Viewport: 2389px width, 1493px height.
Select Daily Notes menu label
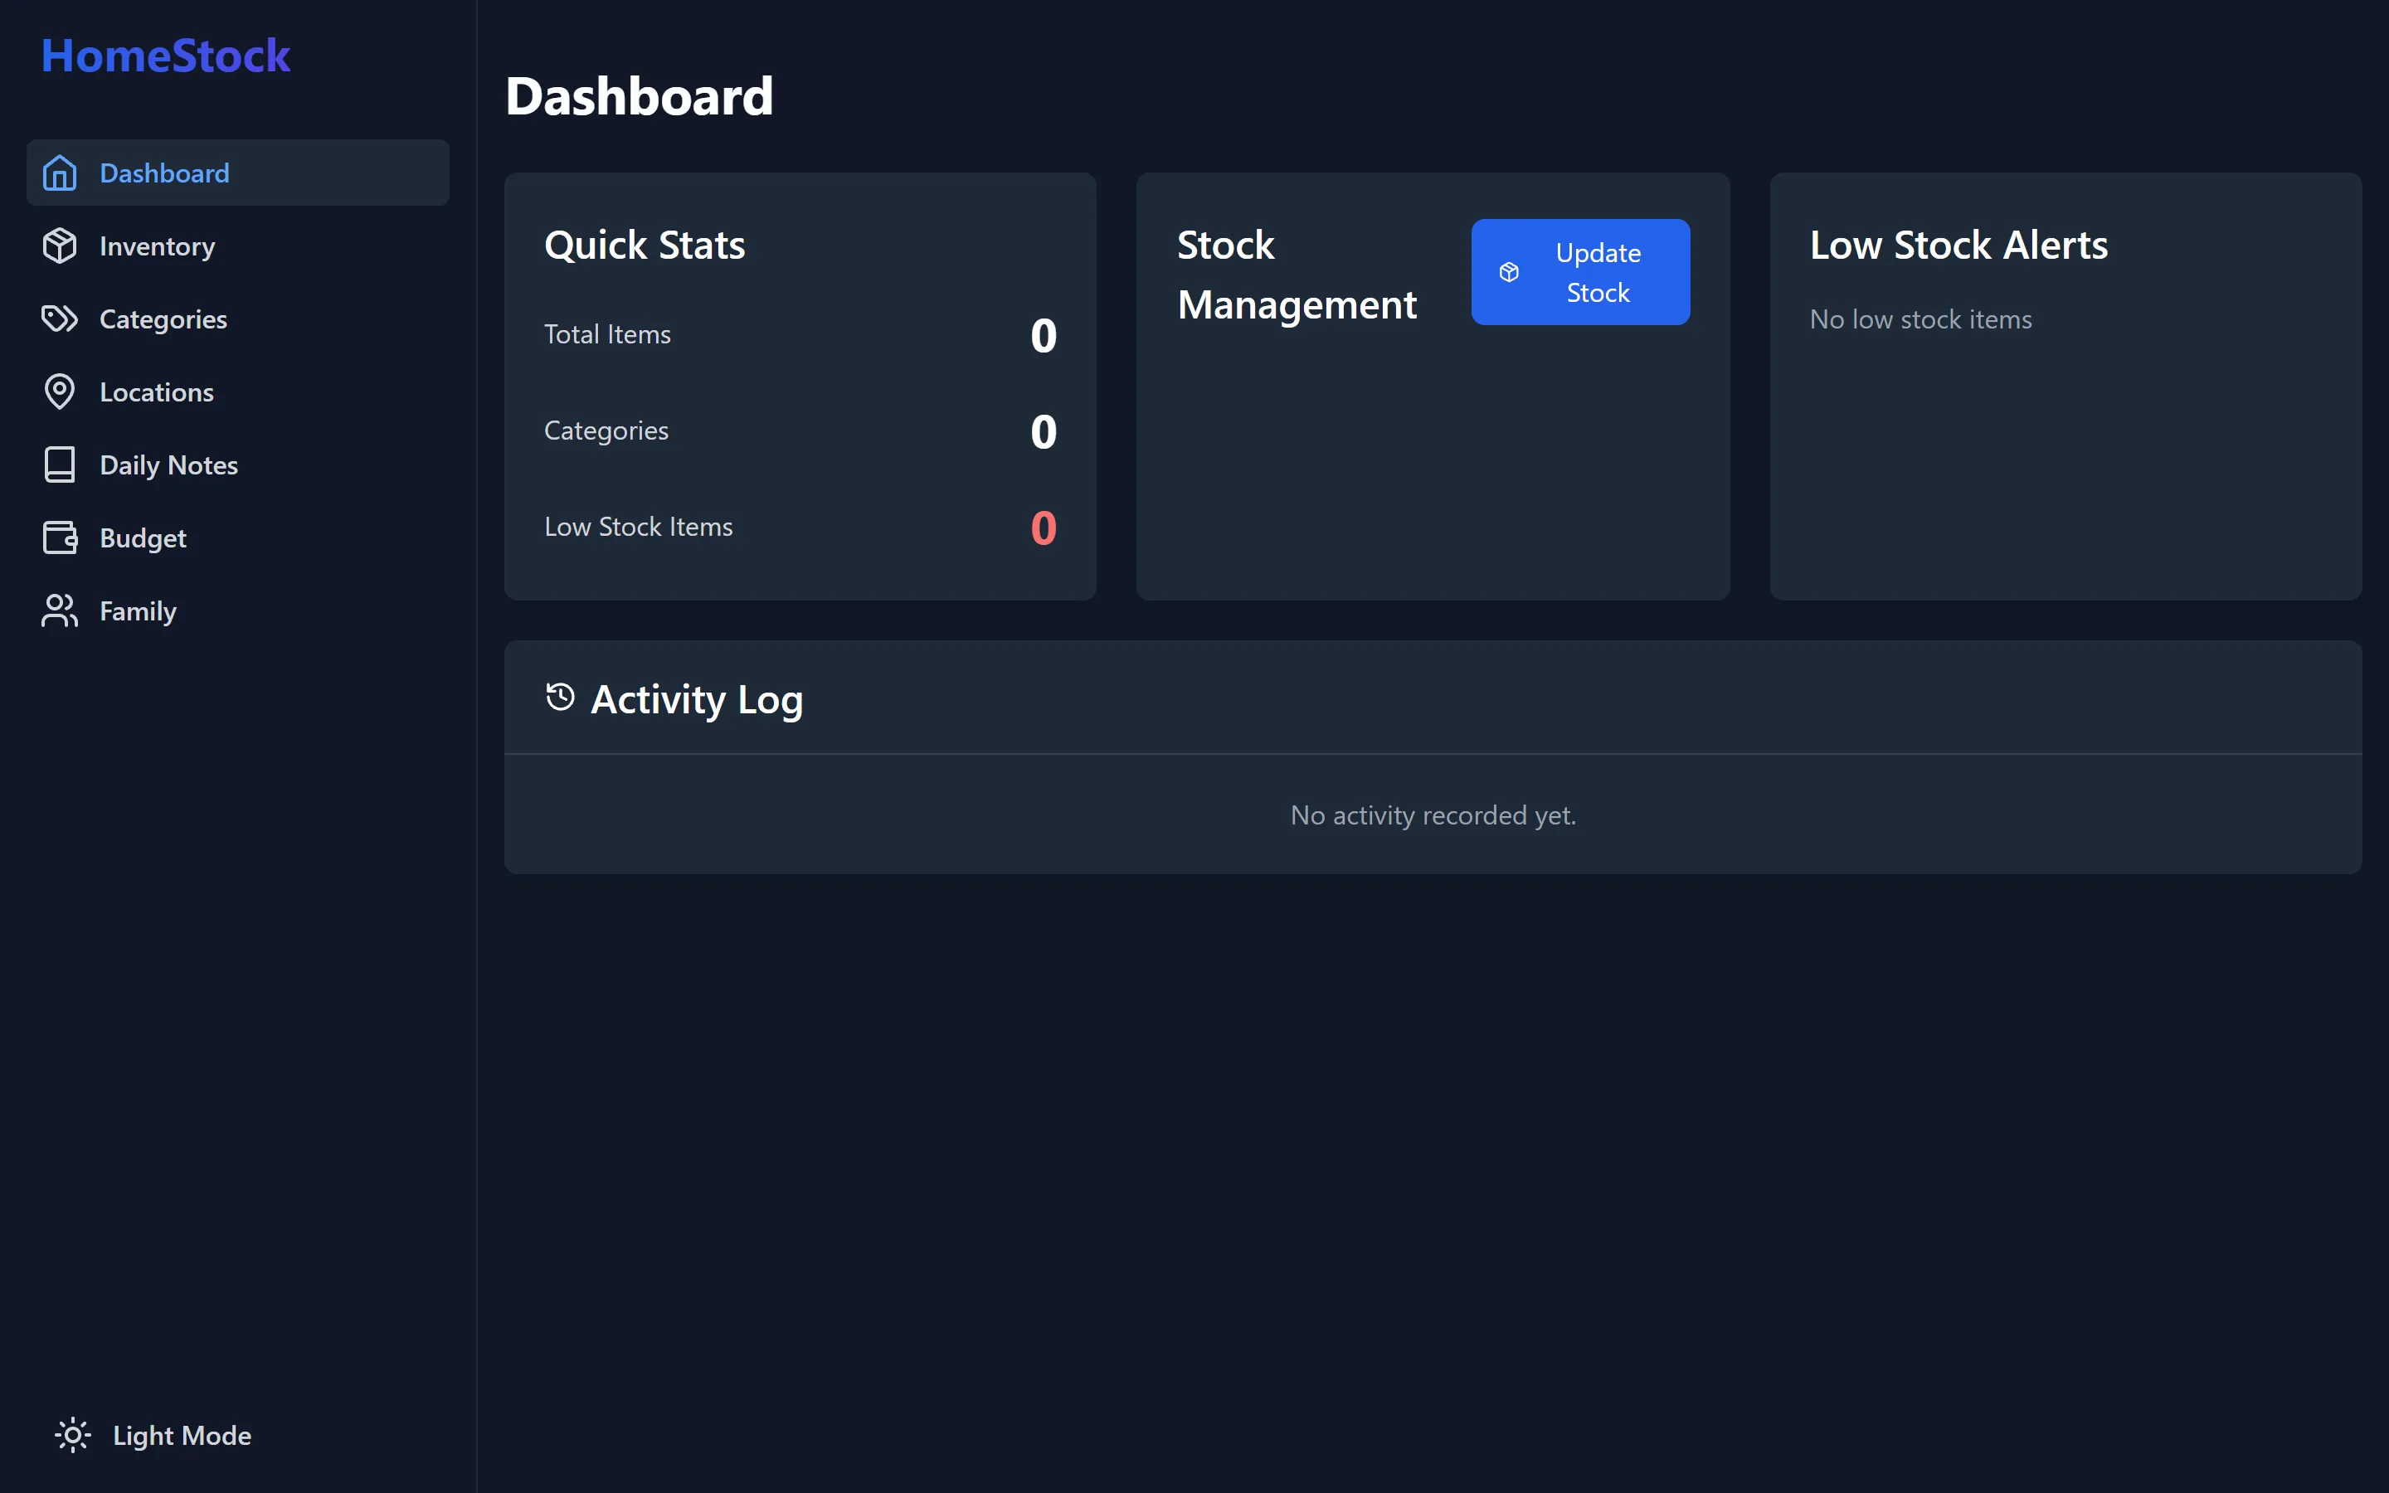(x=169, y=465)
